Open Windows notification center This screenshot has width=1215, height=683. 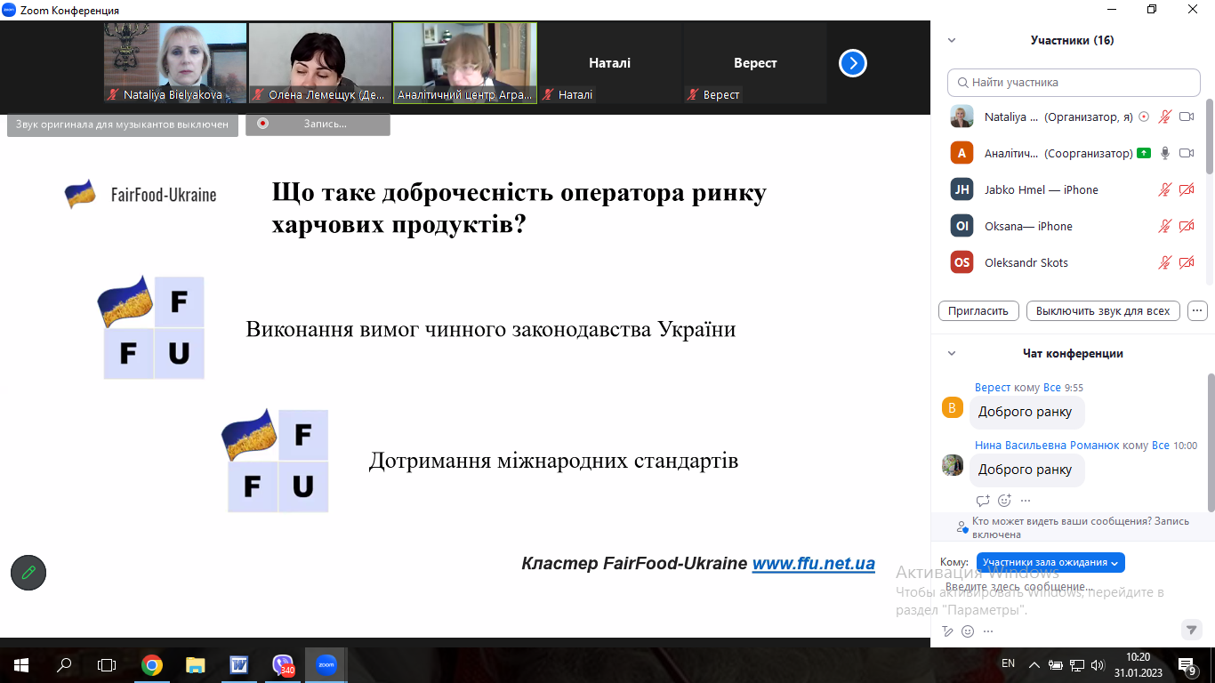pyautogui.click(x=1188, y=665)
